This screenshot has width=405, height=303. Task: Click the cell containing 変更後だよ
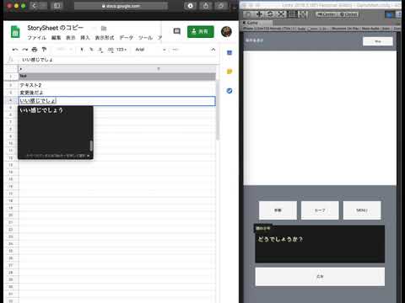117,93
